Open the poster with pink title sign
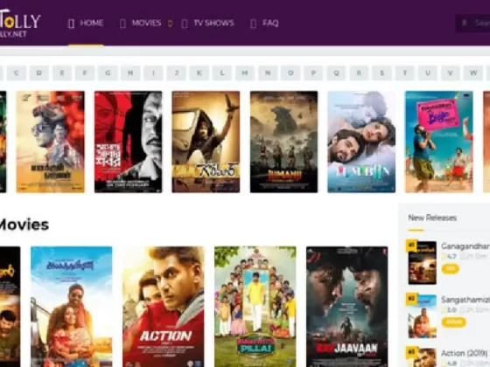This screenshot has height=367, width=490. (439, 142)
